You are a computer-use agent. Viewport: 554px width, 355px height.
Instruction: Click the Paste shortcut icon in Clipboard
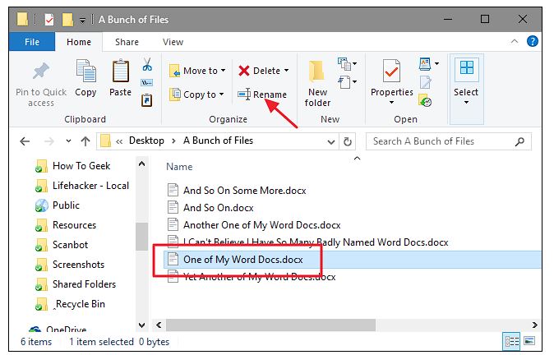(147, 100)
